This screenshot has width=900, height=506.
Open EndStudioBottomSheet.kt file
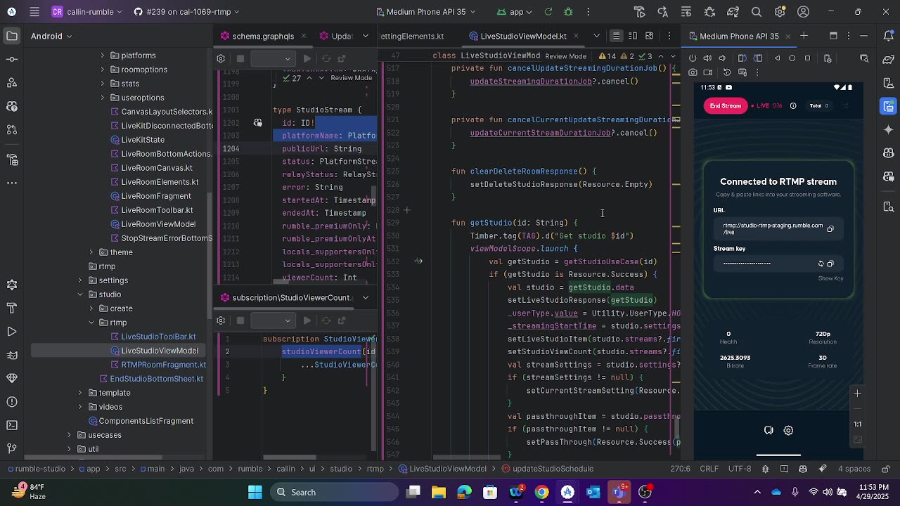coord(156,379)
